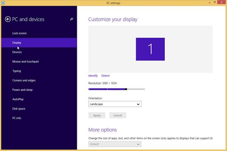Open Mouse and touchpad settings
Viewport: 227px width, 151px height.
coord(25,62)
